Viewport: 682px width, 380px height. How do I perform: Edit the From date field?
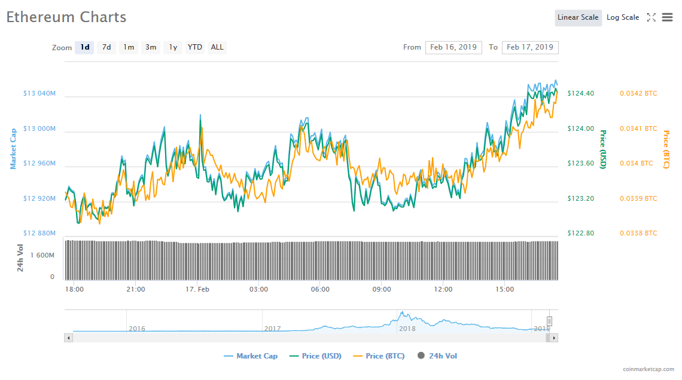point(453,47)
